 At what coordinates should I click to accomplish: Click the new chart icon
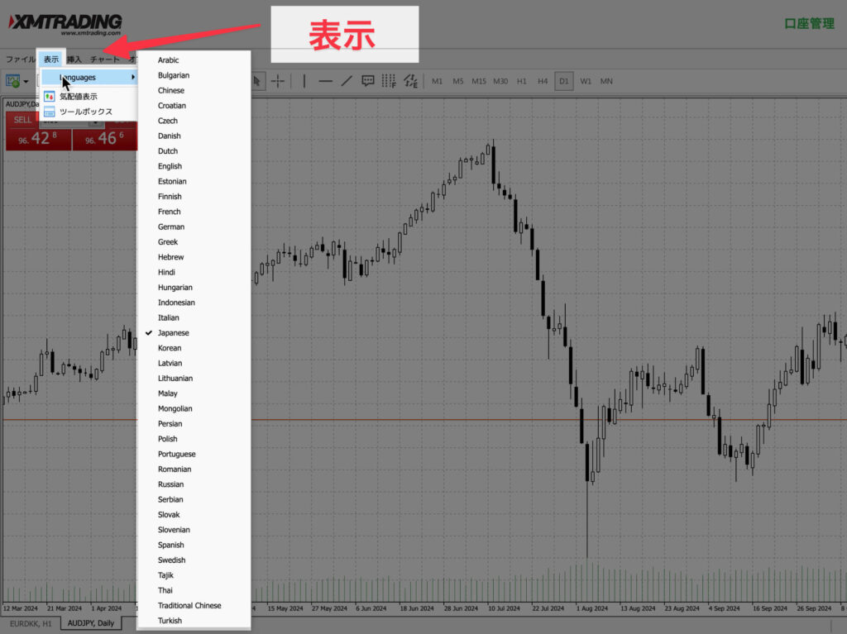coord(13,81)
